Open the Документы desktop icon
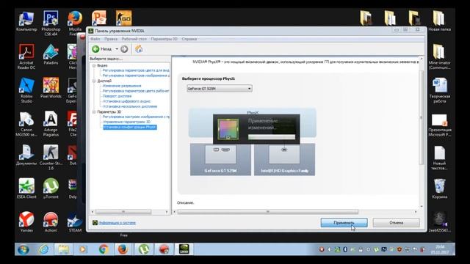 (x=26, y=155)
